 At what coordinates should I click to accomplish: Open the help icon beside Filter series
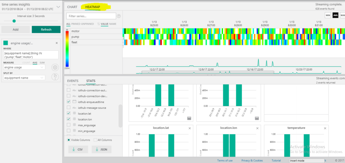119,16
